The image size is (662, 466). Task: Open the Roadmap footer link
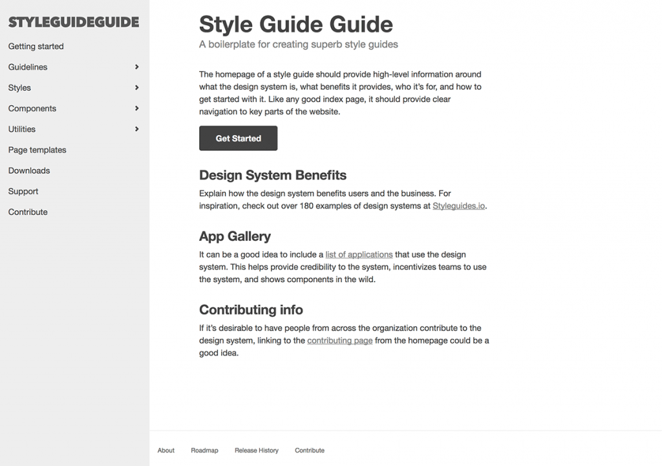tap(204, 450)
